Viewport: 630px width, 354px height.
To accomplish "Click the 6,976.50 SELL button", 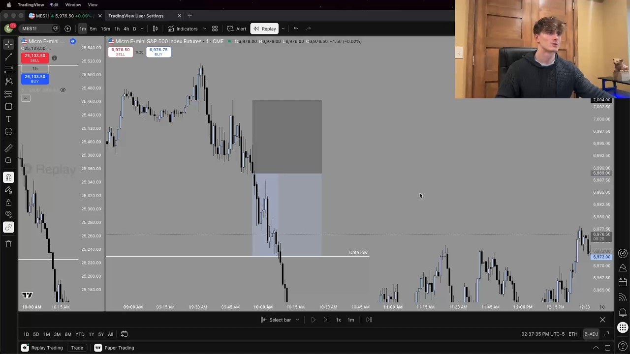I will [120, 52].
